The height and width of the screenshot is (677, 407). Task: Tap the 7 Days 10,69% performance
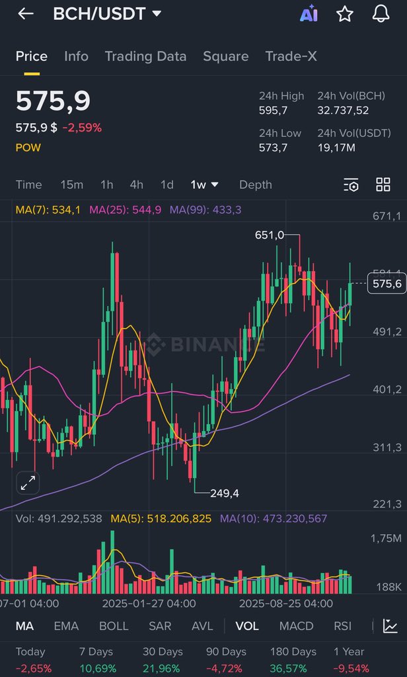pyautogui.click(x=98, y=660)
